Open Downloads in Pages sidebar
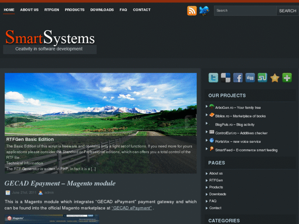Image resolution: width=299 pixels, height=224 pixels. [x=218, y=194]
